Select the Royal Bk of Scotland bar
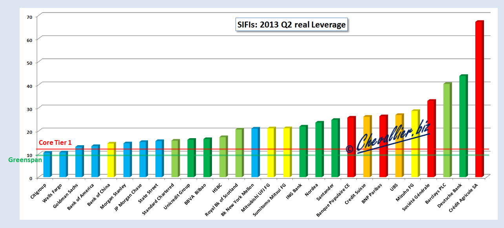504x228 pixels. tap(240, 153)
